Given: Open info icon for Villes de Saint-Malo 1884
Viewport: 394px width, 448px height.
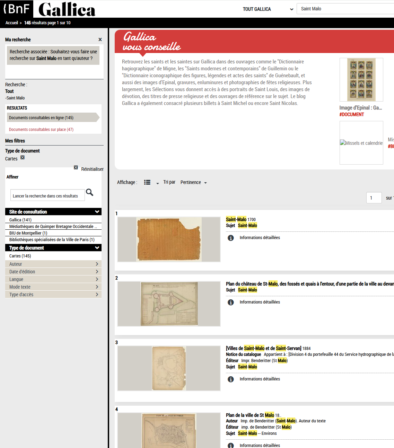Looking at the screenshot, I should pos(231,379).
